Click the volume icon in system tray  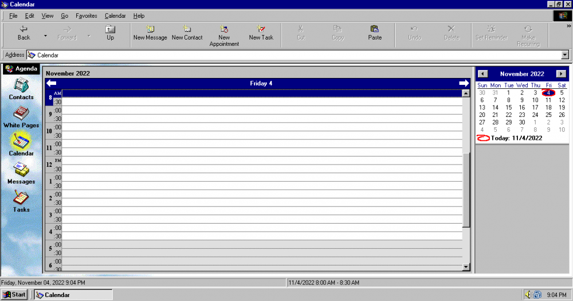click(528, 295)
